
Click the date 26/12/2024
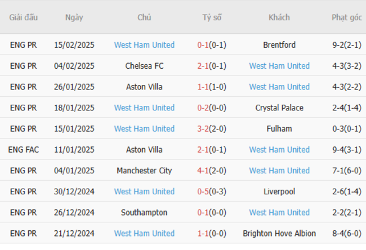(74, 212)
